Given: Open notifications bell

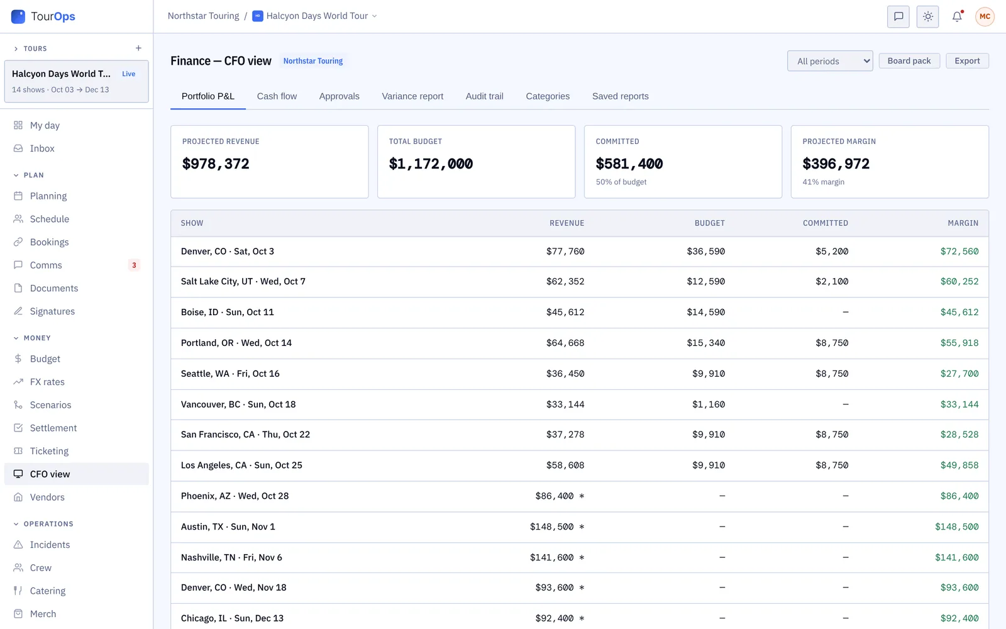Looking at the screenshot, I should pos(957,17).
